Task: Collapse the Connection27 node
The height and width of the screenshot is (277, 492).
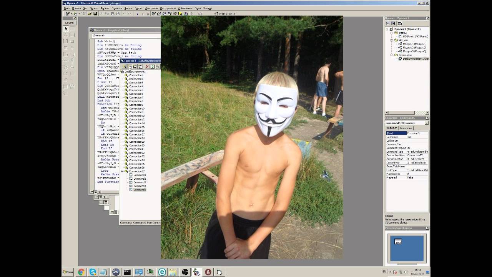Action: [122, 171]
